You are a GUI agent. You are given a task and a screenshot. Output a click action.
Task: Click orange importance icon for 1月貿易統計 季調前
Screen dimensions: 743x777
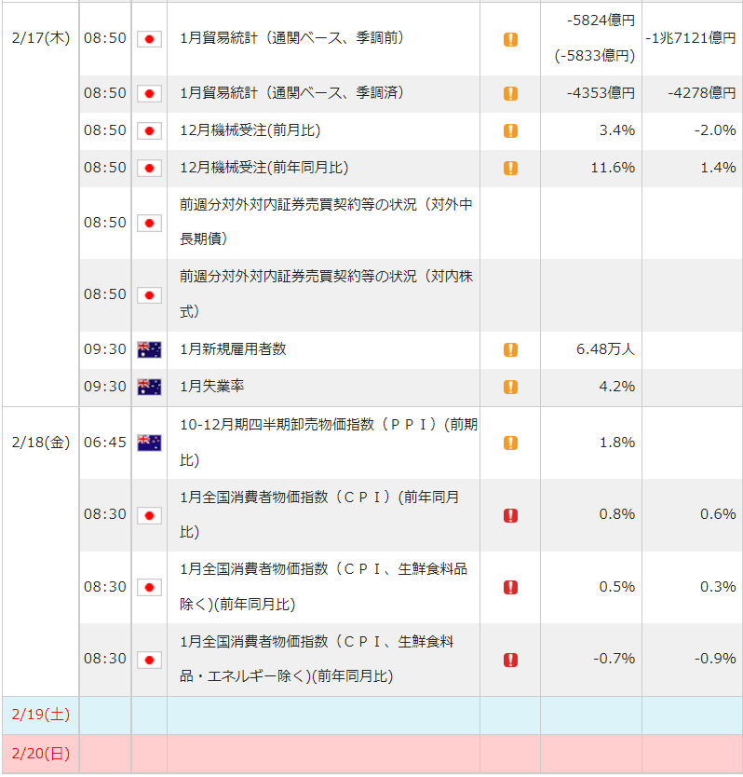click(x=510, y=39)
